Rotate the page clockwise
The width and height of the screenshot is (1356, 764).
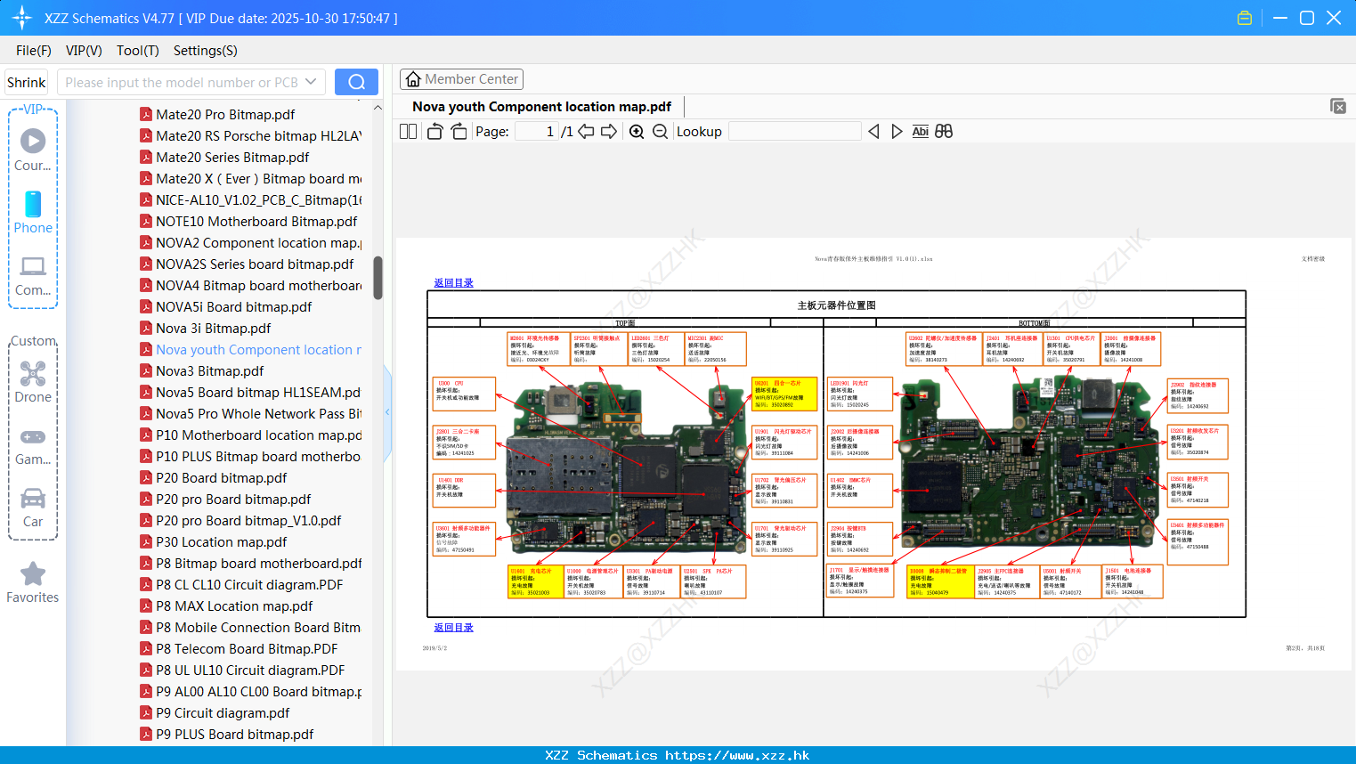[x=459, y=132]
